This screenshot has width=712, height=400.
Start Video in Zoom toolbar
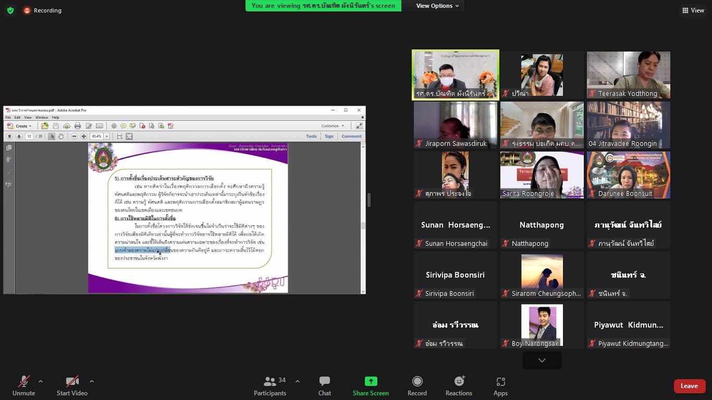coord(72,385)
